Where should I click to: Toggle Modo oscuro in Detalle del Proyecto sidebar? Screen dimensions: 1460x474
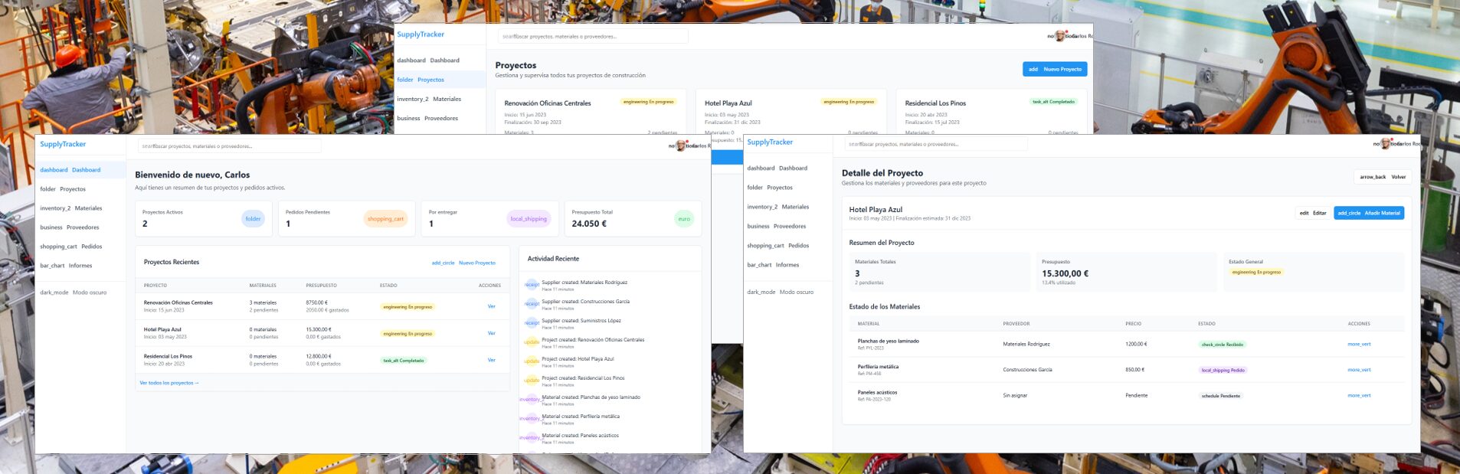point(781,292)
